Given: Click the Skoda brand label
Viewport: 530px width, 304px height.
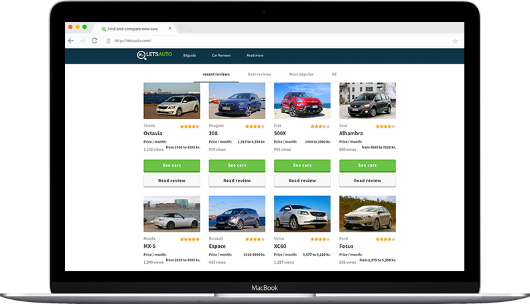Looking at the screenshot, I should (149, 126).
